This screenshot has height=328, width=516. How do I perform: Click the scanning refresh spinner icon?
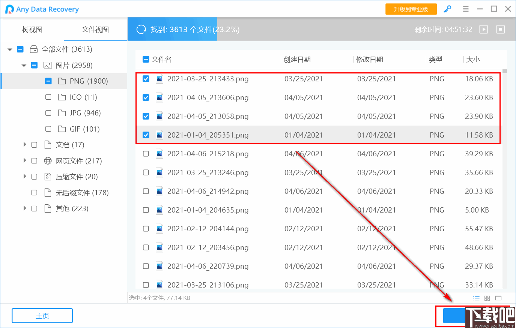141,29
